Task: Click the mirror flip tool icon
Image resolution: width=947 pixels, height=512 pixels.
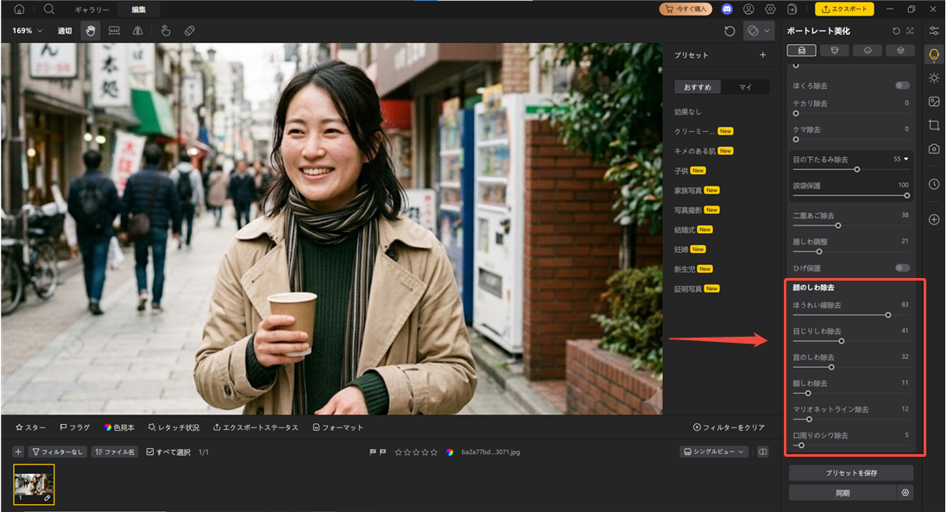Action: point(138,31)
